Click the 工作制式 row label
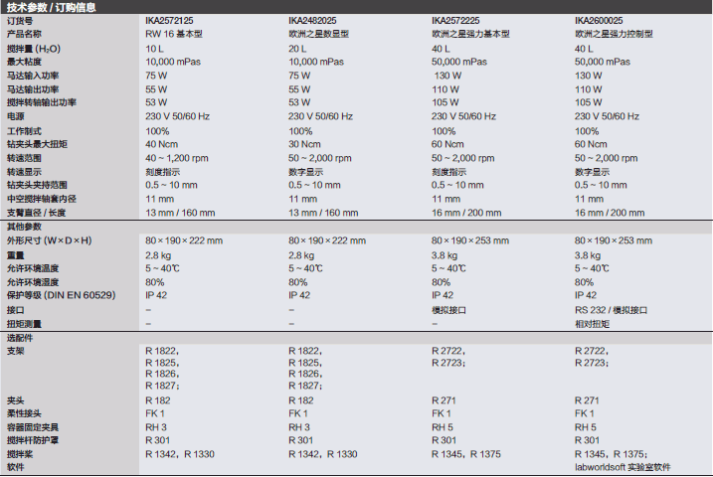 pos(24,131)
